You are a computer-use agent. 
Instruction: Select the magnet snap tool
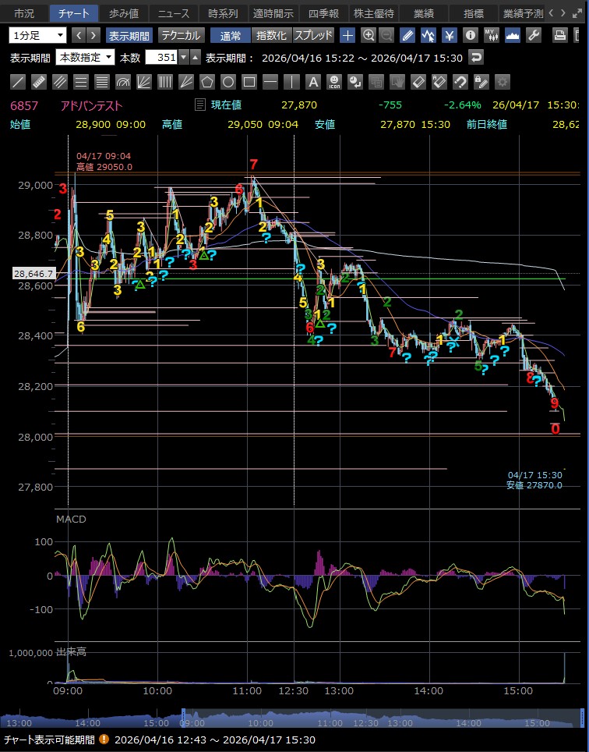(460, 82)
